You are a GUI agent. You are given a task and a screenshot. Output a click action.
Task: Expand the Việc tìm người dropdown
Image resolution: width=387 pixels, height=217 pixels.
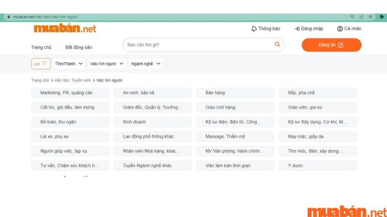tap(107, 64)
